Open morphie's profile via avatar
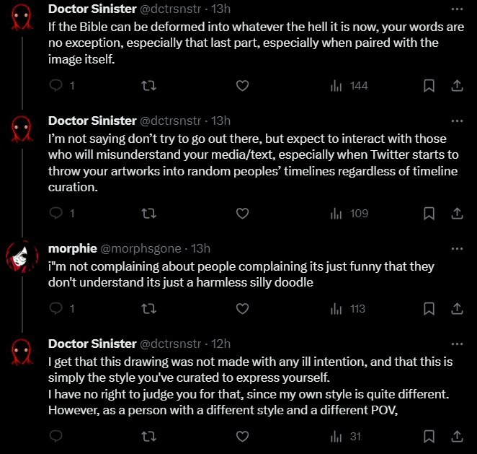477x454 pixels. coord(22,256)
